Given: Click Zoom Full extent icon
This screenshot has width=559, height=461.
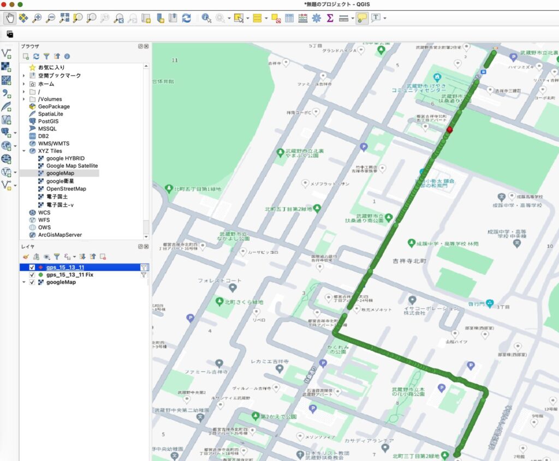Looking at the screenshot, I should [64, 18].
